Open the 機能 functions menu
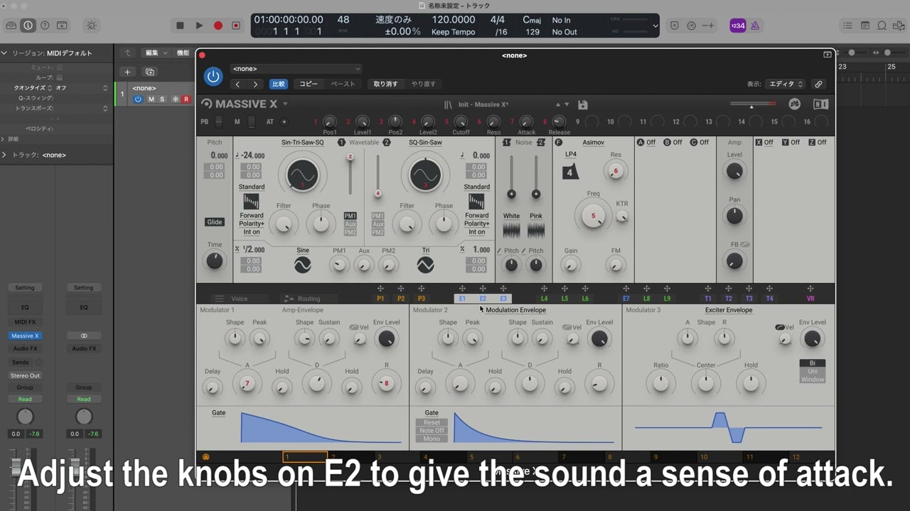Viewport: 910px width, 511px height. tap(183, 53)
